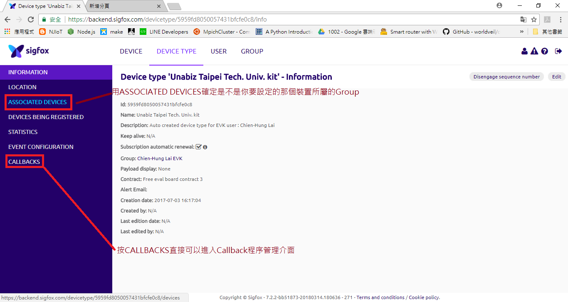
Task: Open ASSOCIATED DEVICES in the sidebar
Action: pyautogui.click(x=37, y=102)
